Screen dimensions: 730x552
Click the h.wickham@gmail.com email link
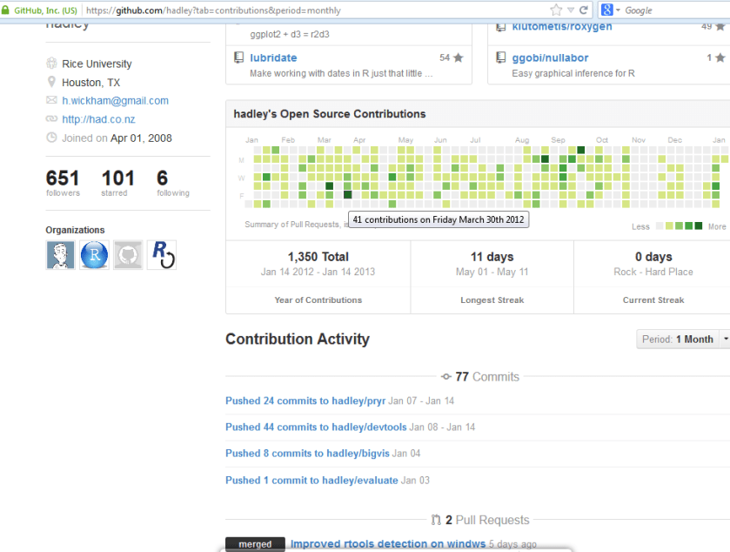click(x=115, y=101)
